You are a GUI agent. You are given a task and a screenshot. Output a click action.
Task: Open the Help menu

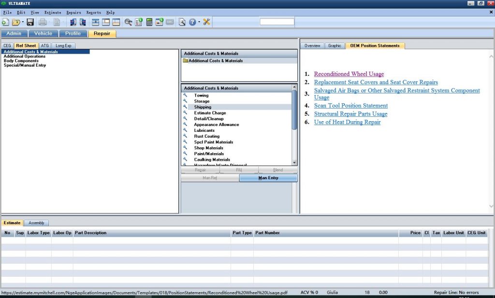(110, 13)
